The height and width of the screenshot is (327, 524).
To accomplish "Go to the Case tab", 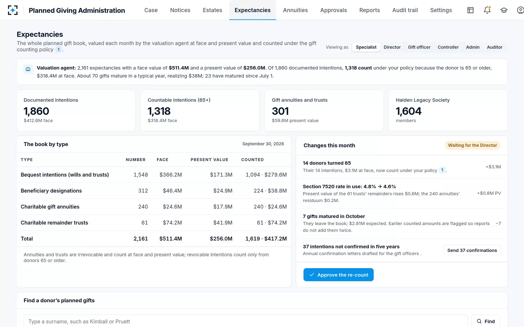I will (x=151, y=10).
